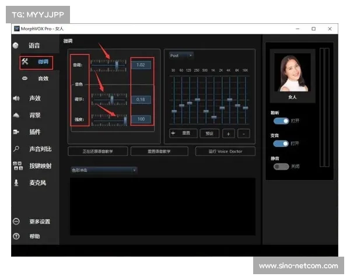
Task: Click the 音调 pitch slider handle
Action: [x=117, y=65]
